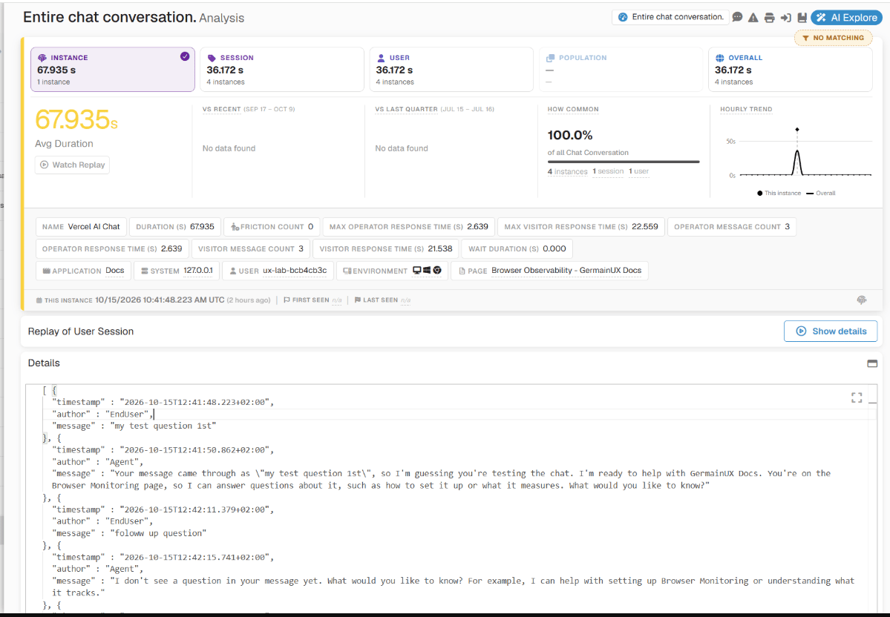The width and height of the screenshot is (890, 617).
Task: Click the ux-lab-bcb4cb3c user link
Action: (x=295, y=271)
